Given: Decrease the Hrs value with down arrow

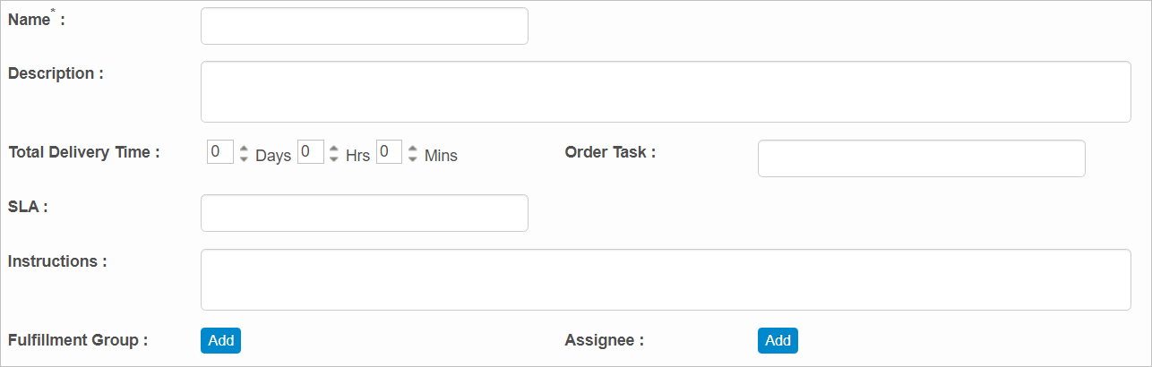Looking at the screenshot, I should 334,158.
